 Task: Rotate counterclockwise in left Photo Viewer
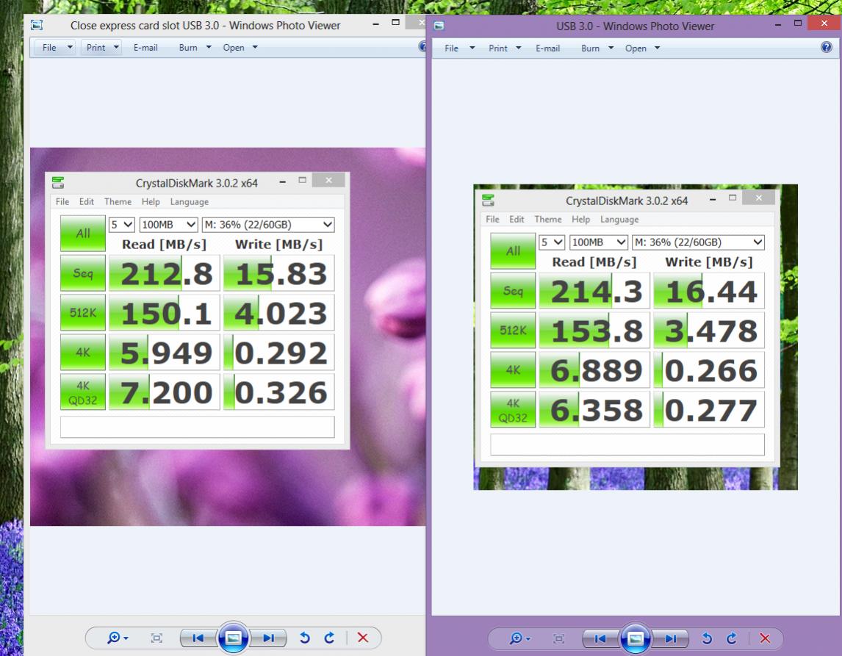pos(304,638)
